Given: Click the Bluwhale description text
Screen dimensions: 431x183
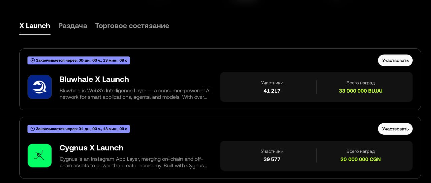Looking at the screenshot, I should 135,94.
